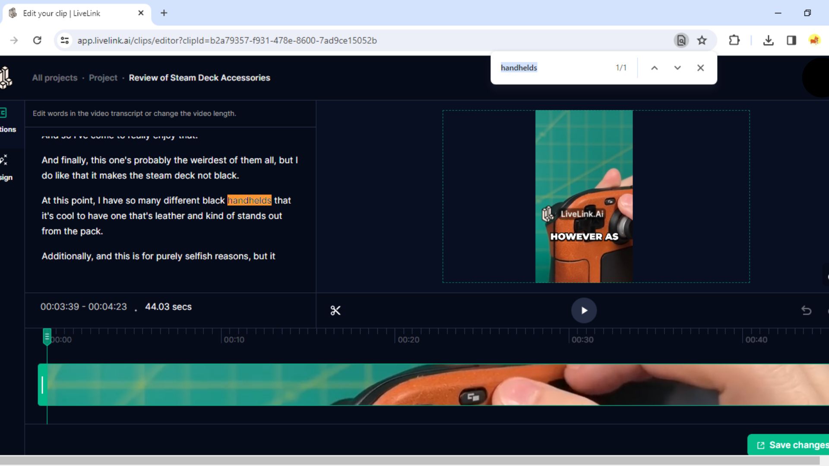This screenshot has height=466, width=829.
Task: Open the 'All projects' breadcrumb
Action: (55, 78)
